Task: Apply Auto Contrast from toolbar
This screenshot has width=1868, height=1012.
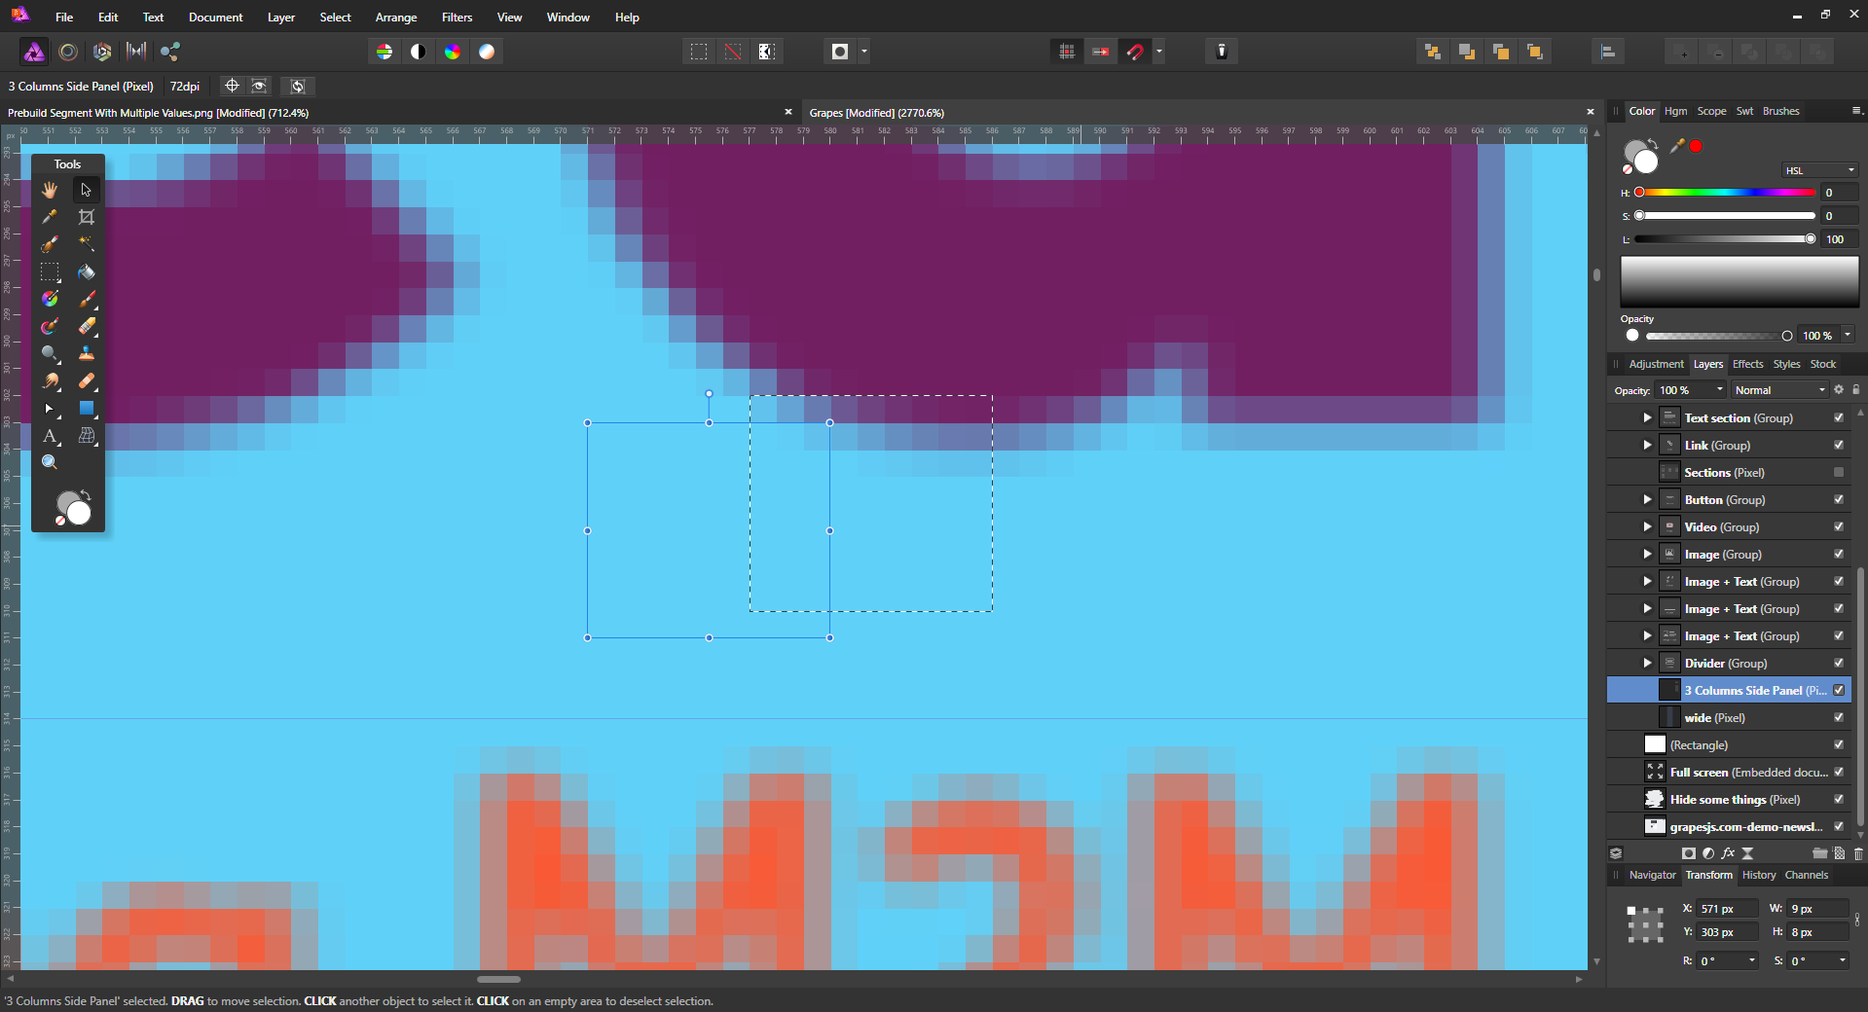Action: point(419,52)
